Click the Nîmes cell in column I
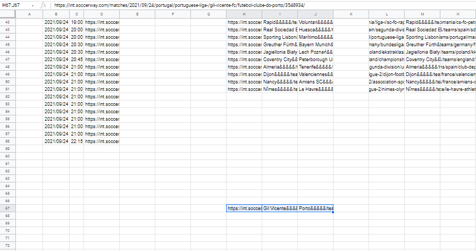This screenshot has width=476, height=251. (280, 89)
